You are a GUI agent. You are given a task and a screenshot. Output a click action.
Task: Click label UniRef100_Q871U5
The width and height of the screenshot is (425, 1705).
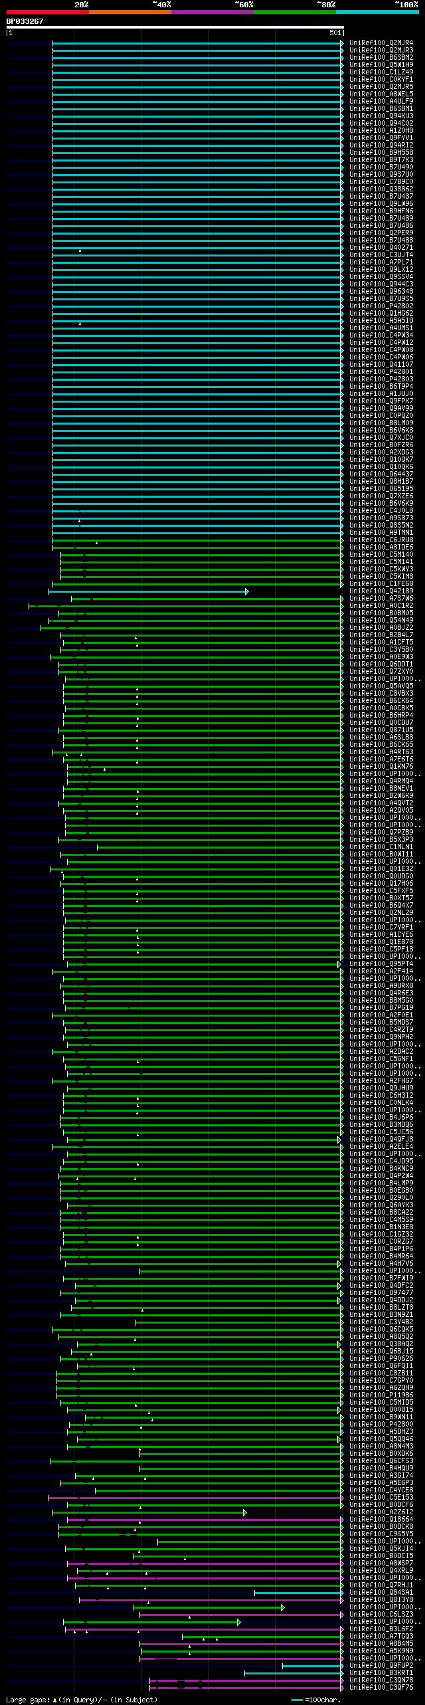pos(381,730)
